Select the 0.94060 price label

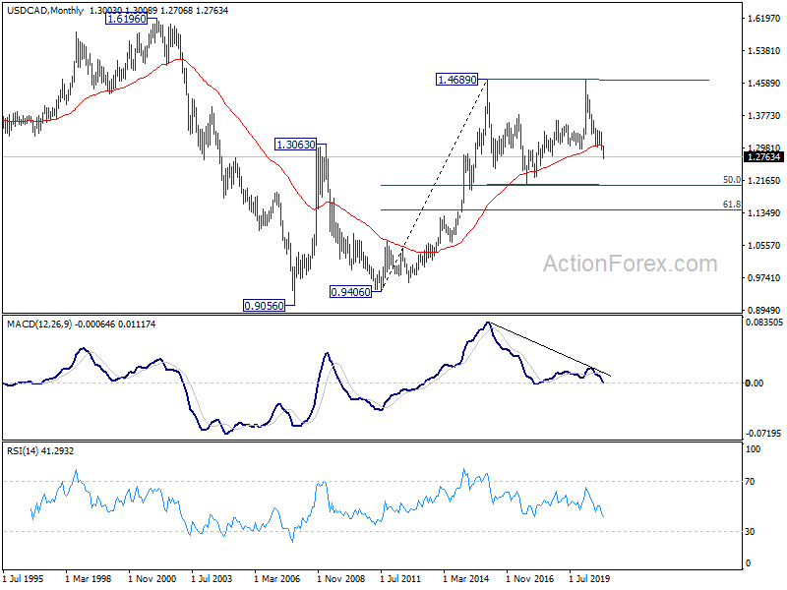[350, 291]
